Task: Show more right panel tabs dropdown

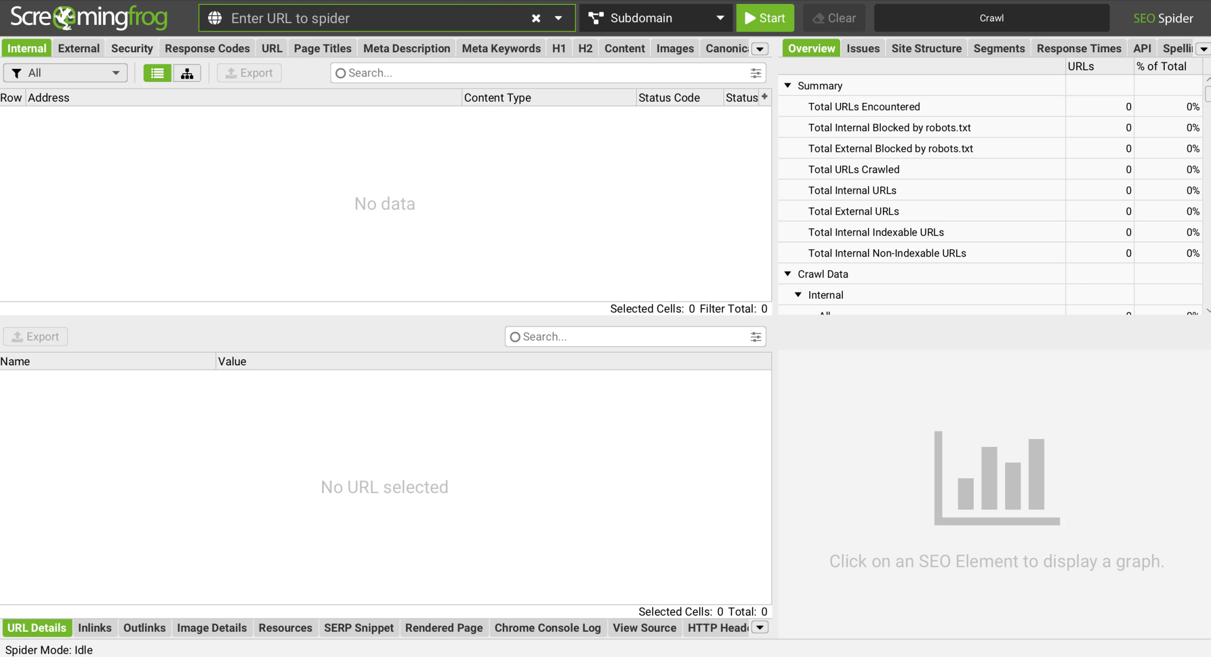Action: click(1204, 48)
